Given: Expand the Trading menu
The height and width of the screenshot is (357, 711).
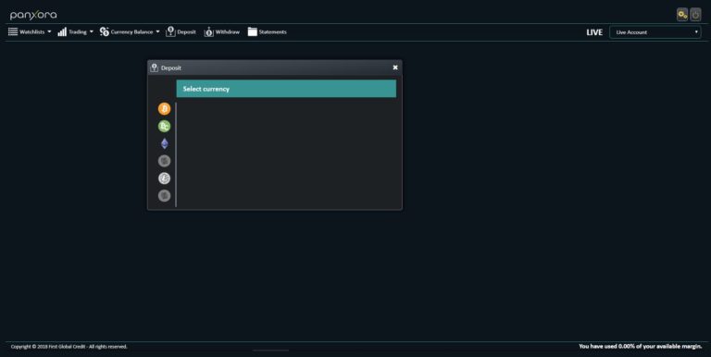Looking at the screenshot, I should [x=75, y=31].
